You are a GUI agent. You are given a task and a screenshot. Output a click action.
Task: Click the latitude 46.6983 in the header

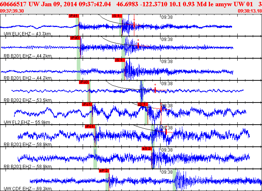[127, 4]
